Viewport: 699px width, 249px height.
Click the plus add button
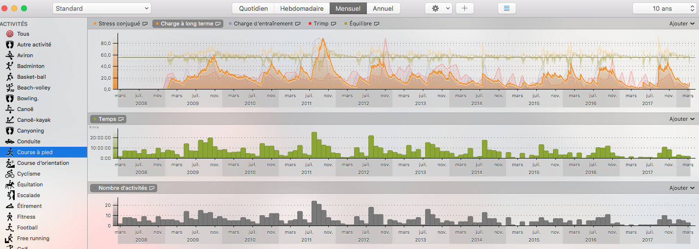(x=464, y=8)
